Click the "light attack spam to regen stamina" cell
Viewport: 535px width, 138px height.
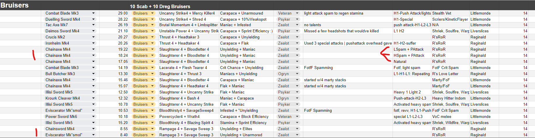point(334,13)
